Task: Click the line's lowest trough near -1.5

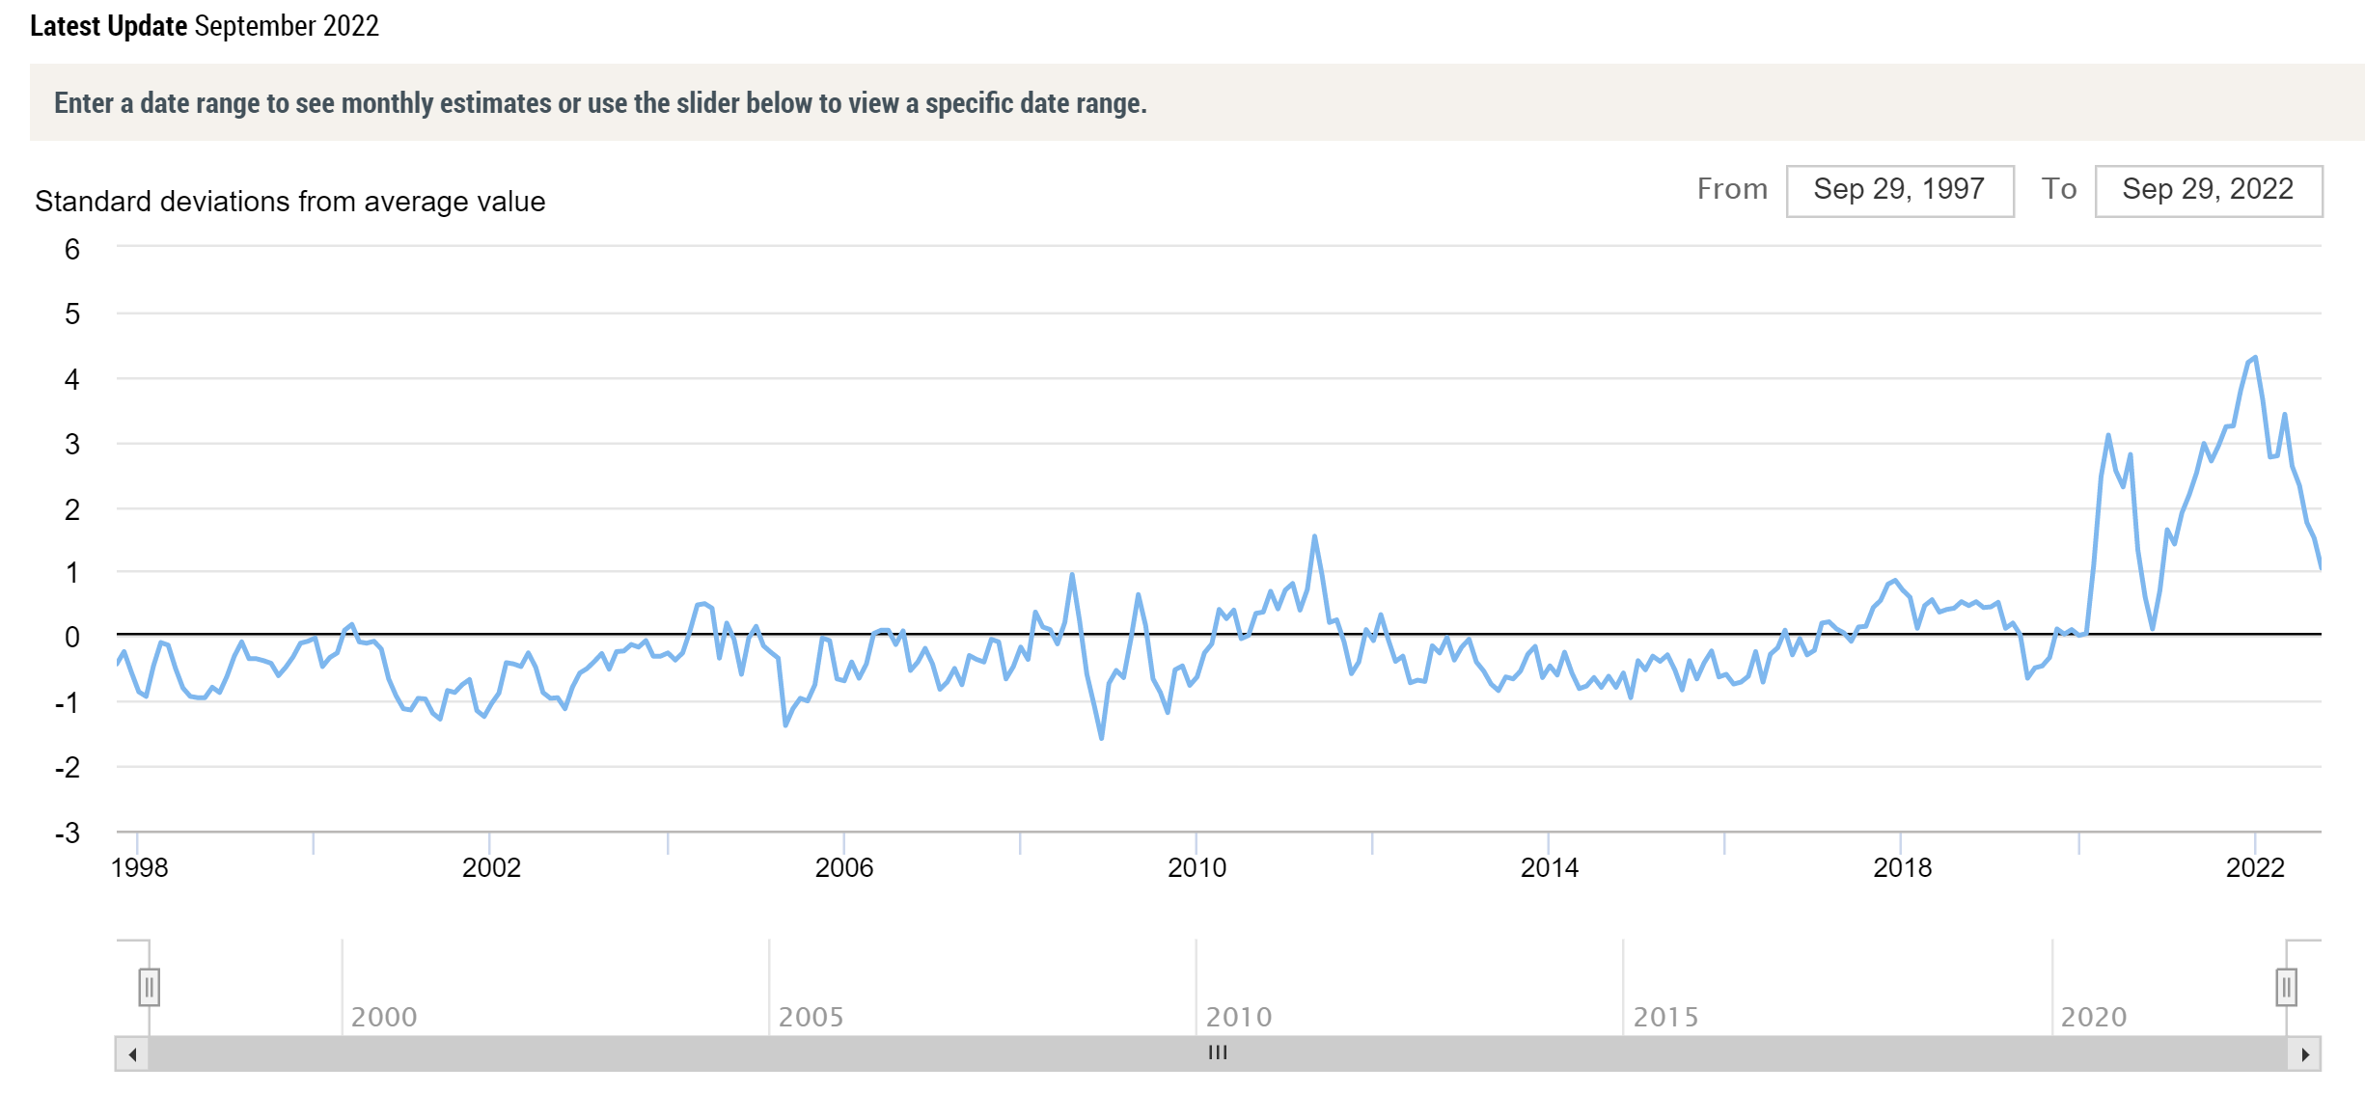Action: click(x=1101, y=738)
